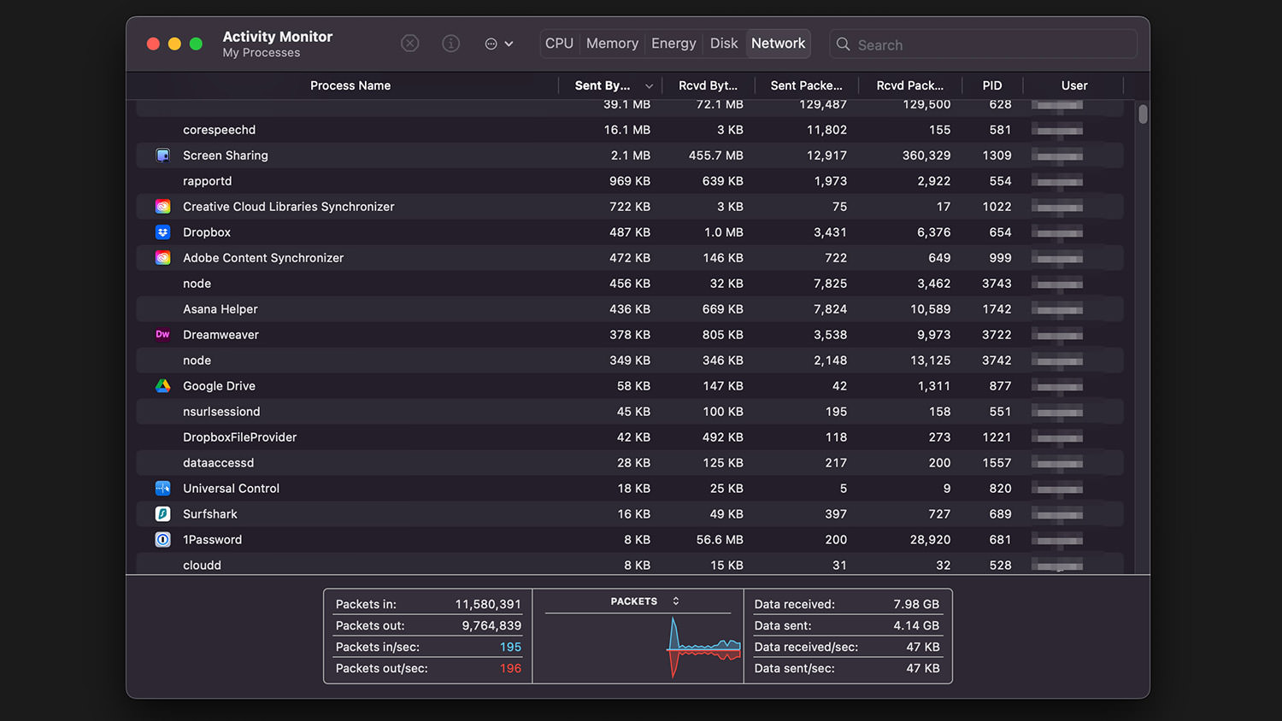Click the Data received value 7.98 GB
Screen dimensions: 1282x721
pyautogui.click(x=916, y=604)
